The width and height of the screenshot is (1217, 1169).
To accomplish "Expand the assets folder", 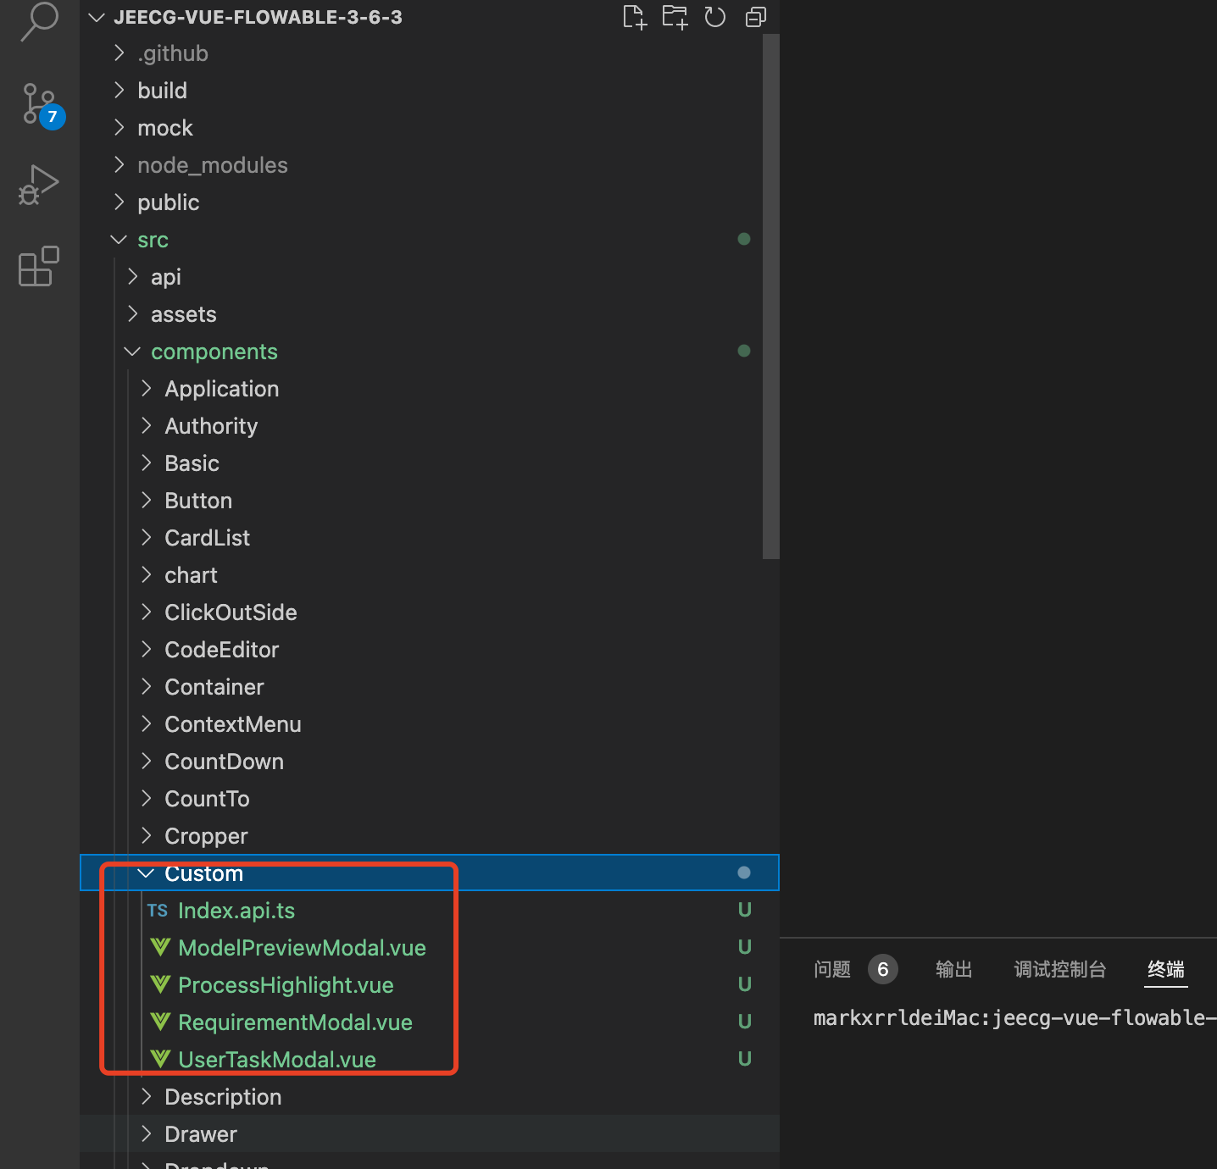I will [133, 314].
